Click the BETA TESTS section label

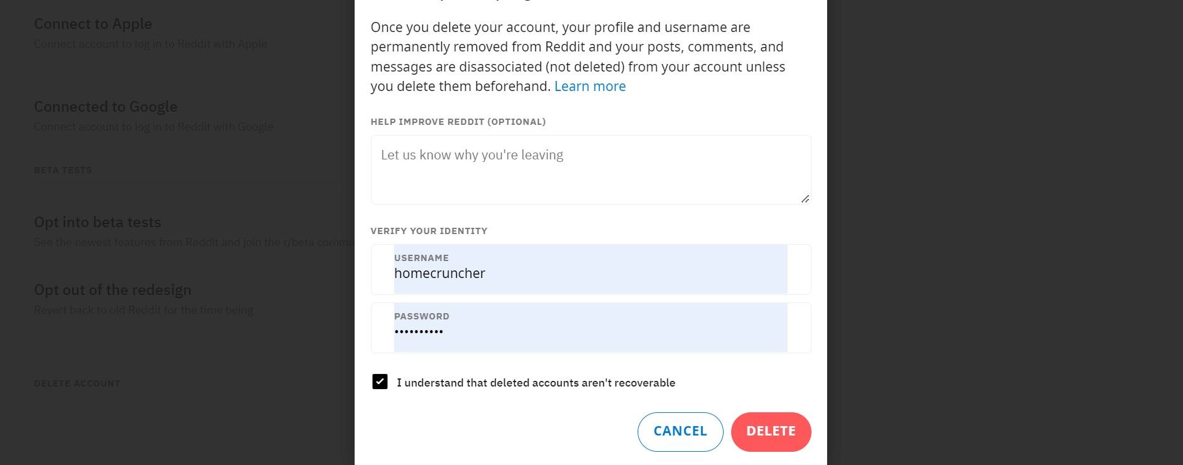pos(63,170)
